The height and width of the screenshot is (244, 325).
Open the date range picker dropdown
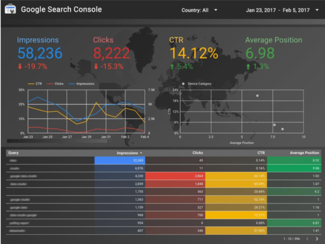[282, 10]
